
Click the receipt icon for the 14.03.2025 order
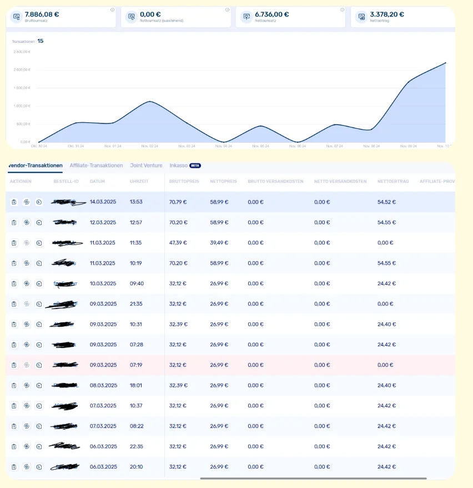[39, 202]
